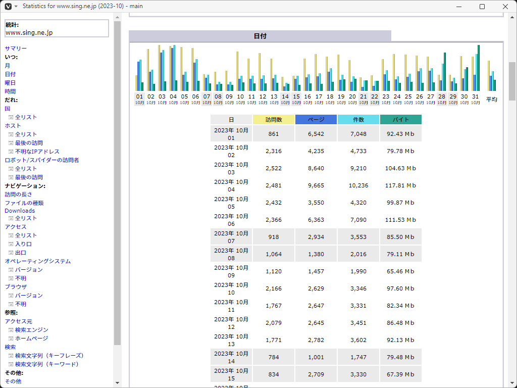Click the 統計 site name input box
The width and height of the screenshot is (517, 388).
tap(57, 28)
